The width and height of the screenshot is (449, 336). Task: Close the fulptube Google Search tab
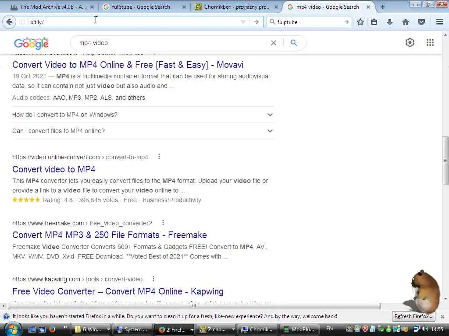(x=184, y=7)
